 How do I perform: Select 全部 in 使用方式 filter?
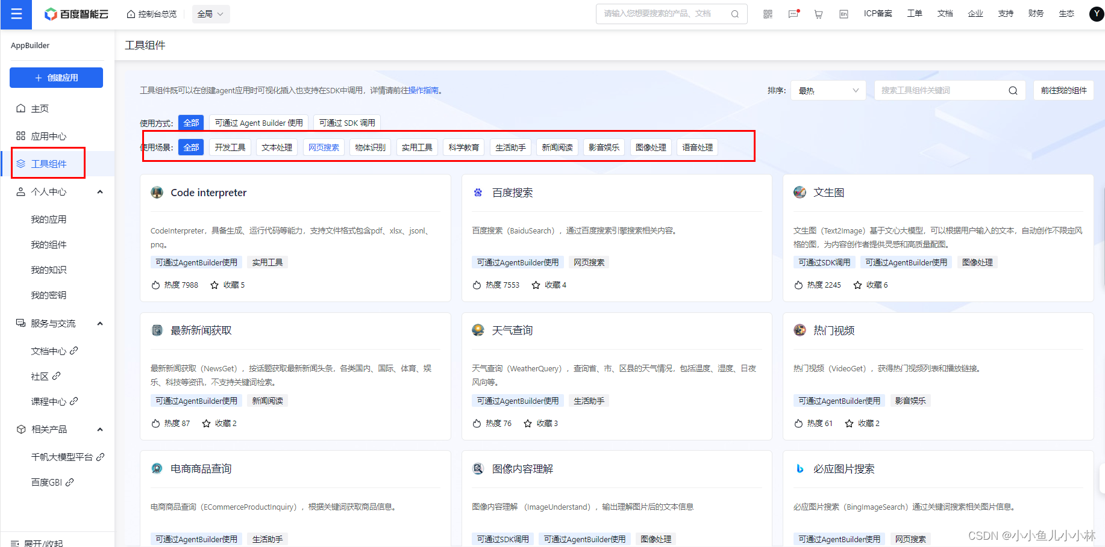coord(191,123)
